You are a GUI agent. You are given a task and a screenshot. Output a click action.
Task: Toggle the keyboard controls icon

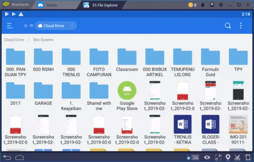coord(195,157)
